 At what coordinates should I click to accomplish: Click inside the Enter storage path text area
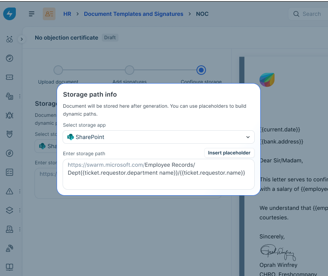(x=158, y=174)
